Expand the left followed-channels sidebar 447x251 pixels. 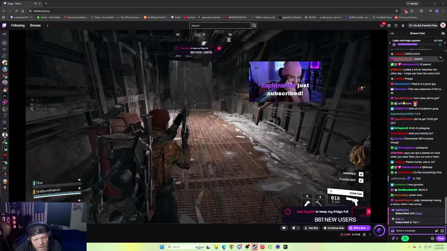coord(5,34)
